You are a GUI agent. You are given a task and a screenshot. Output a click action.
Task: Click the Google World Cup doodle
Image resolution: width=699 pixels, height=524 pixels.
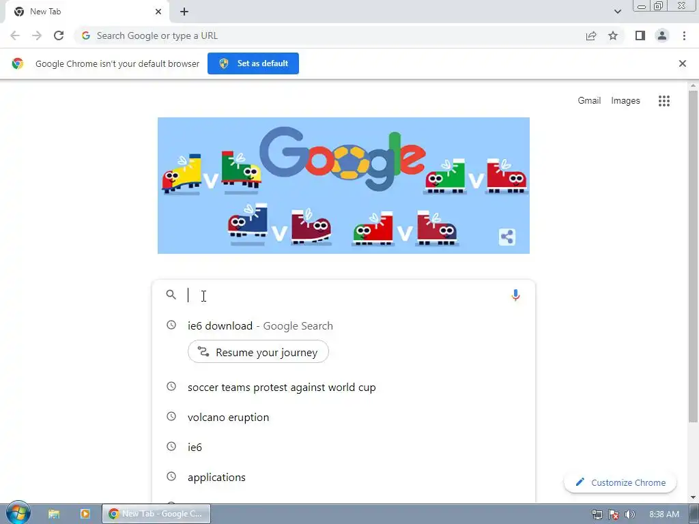pyautogui.click(x=343, y=186)
